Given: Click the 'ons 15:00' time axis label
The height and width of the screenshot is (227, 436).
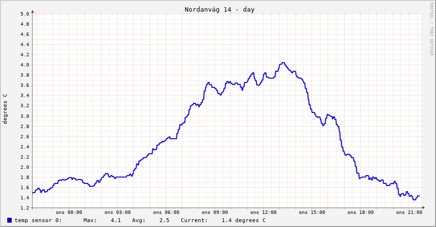Looking at the screenshot, I should point(312,212).
